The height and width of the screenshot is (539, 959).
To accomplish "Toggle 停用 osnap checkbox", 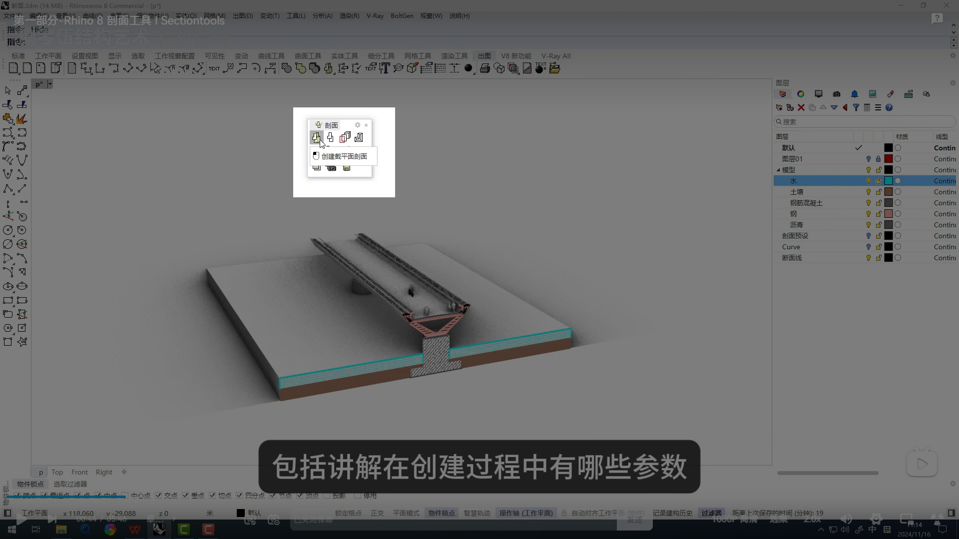I will [358, 496].
